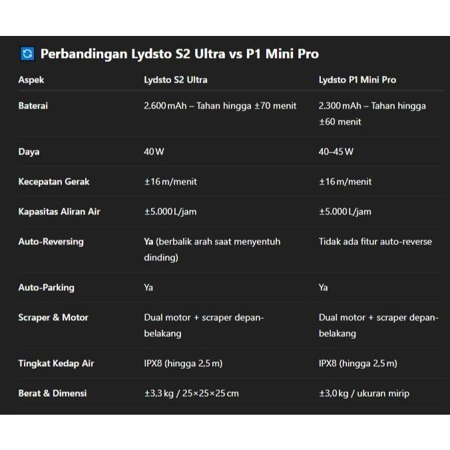Select the Lydsto P1 Mini Pro column header
Image resolution: width=450 pixels, height=450 pixels.
tap(357, 80)
